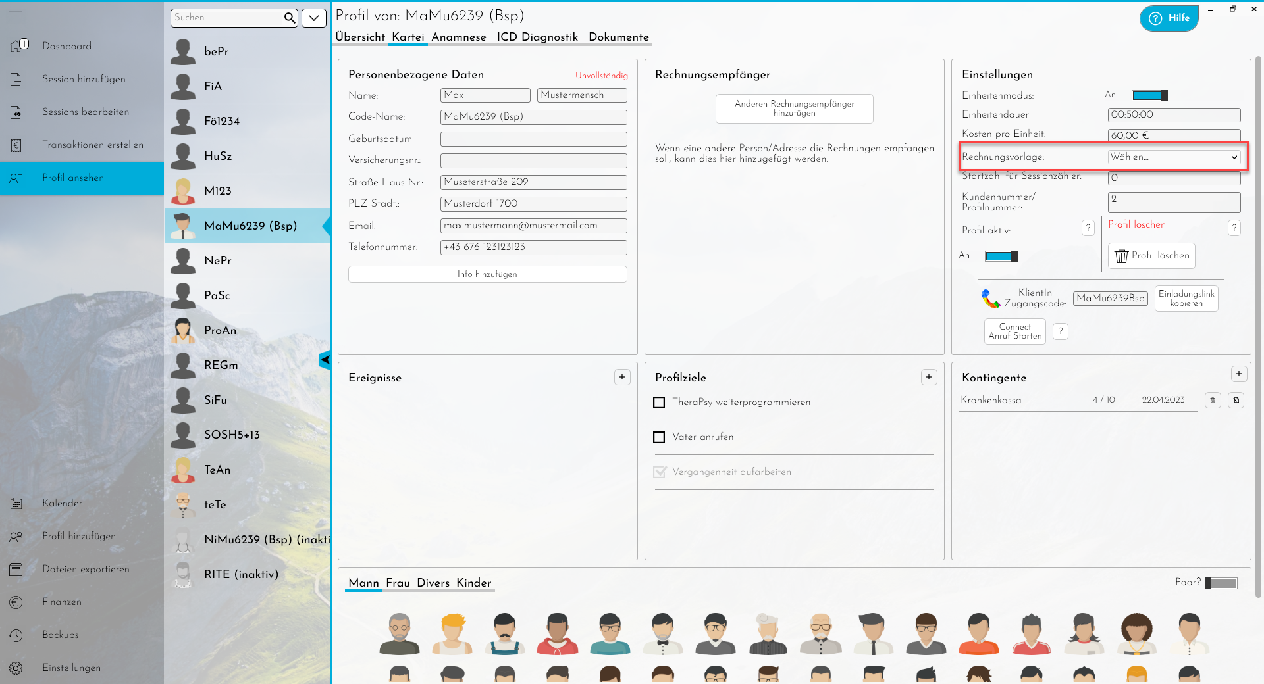The height and width of the screenshot is (684, 1264).
Task: Toggle the Einheitenmodus switch
Action: pos(1149,95)
